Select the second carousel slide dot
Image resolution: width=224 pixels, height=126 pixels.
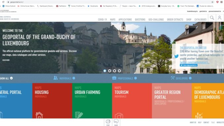point(110,71)
